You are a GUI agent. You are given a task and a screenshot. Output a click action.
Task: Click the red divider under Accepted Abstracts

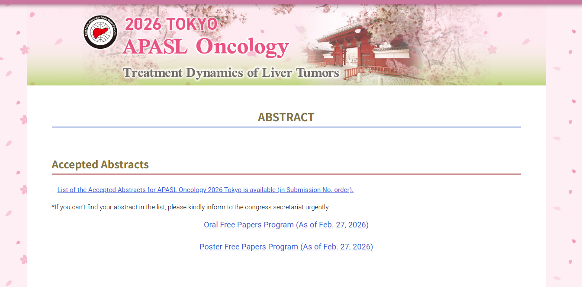pyautogui.click(x=286, y=174)
